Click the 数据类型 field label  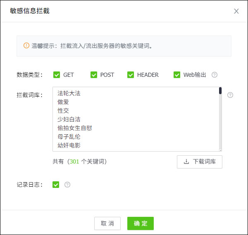coord(29,75)
